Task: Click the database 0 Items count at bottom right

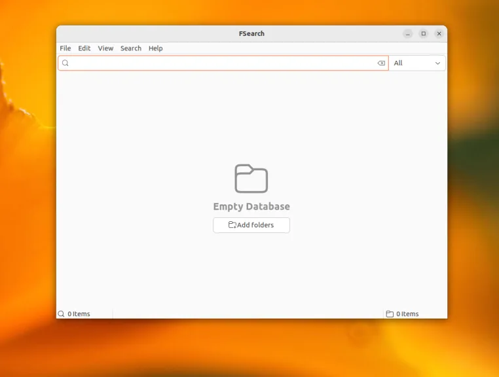Action: tap(407, 314)
